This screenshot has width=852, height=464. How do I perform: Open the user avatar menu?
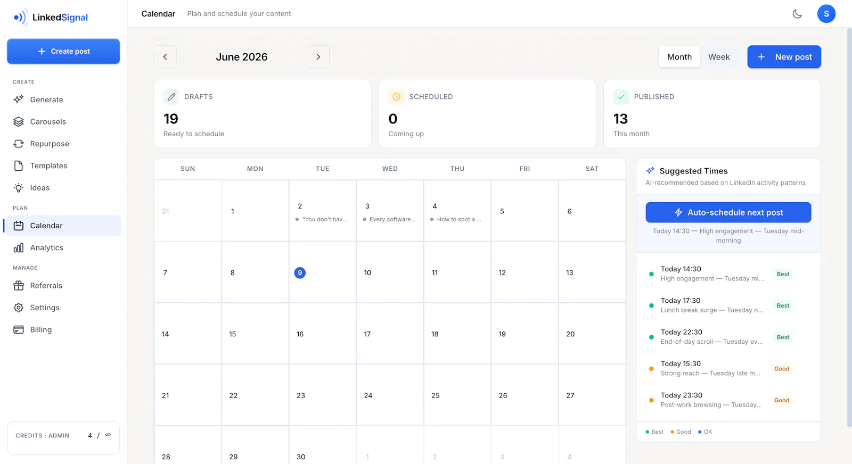[826, 14]
